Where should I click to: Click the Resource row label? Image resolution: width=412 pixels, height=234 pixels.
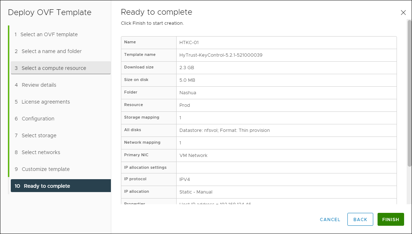click(x=134, y=105)
